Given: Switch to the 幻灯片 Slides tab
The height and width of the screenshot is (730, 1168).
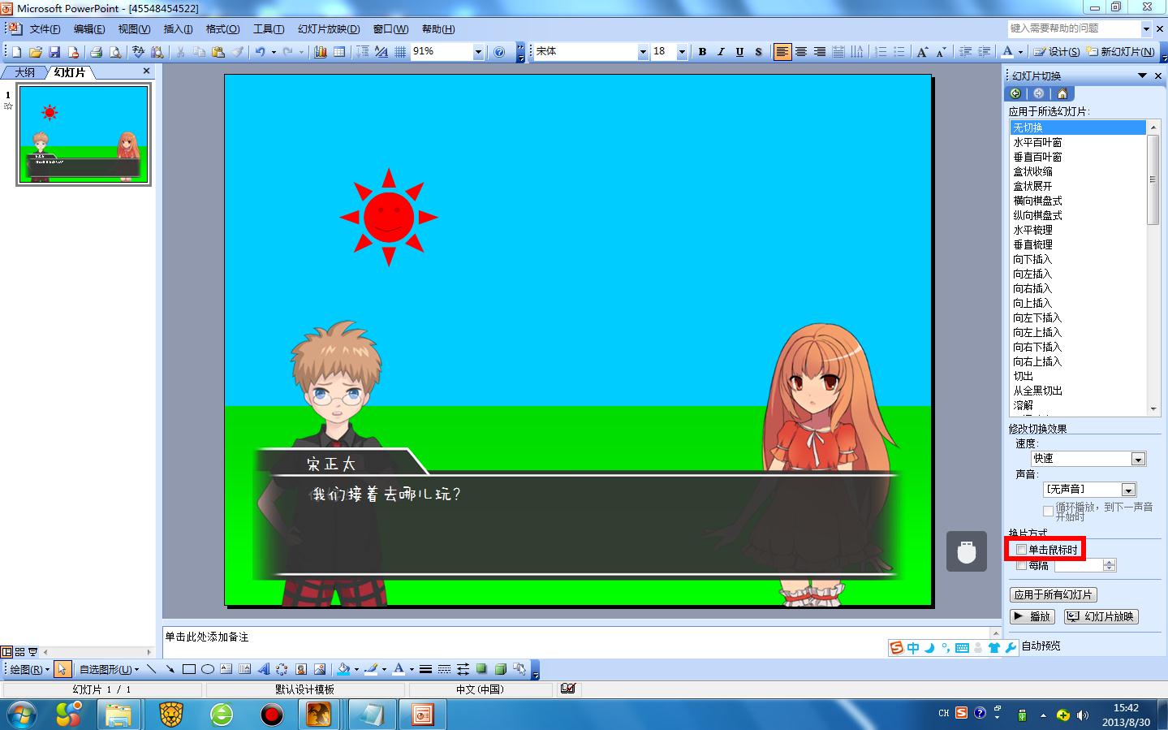Looking at the screenshot, I should tap(70, 72).
